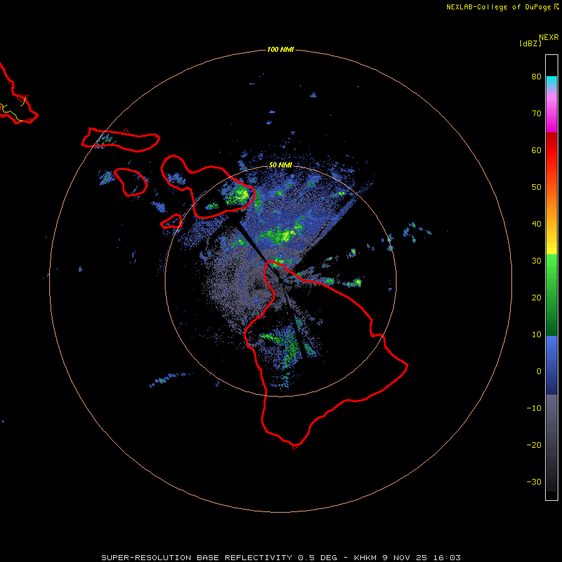The image size is (562, 562).
Task: Click the 40 dBZ scale value
Action: click(536, 224)
